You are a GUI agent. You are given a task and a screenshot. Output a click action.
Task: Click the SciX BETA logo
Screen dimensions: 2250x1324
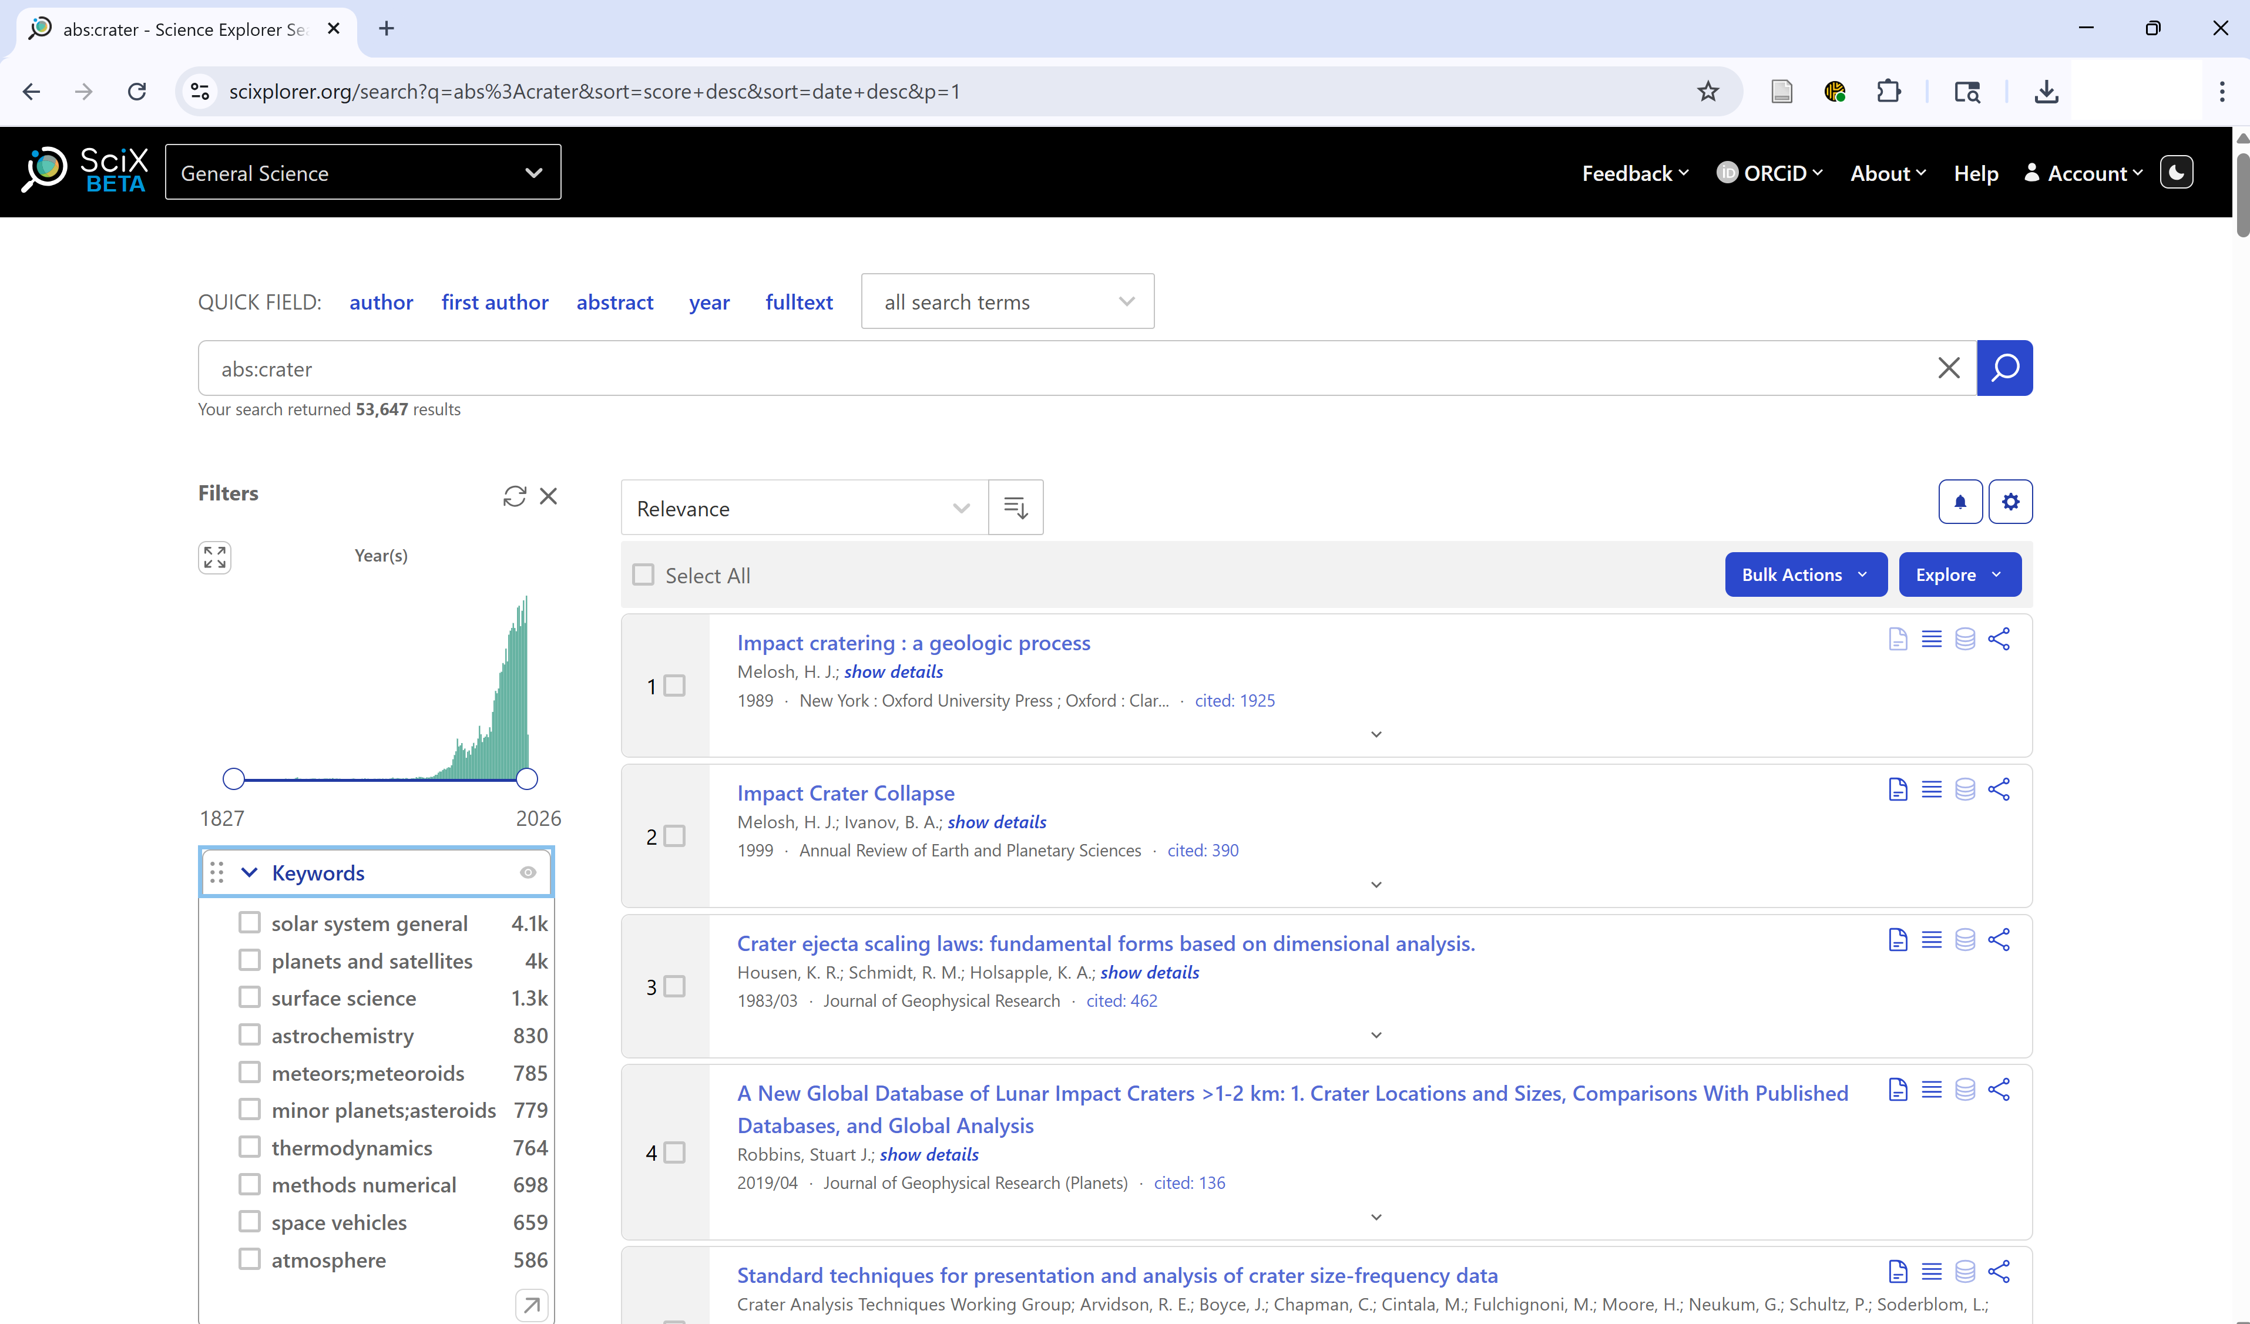85,170
